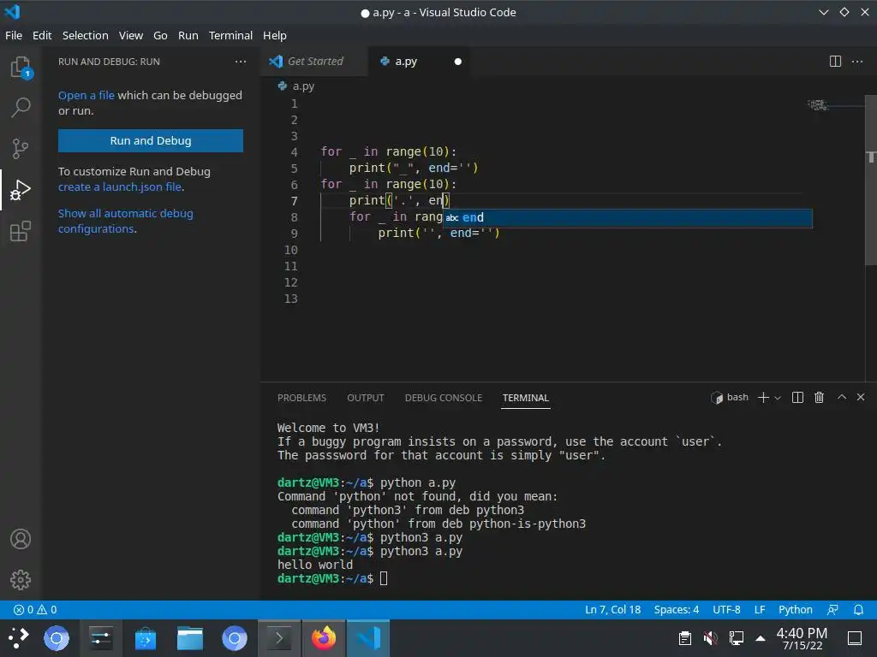Open the Help menu
877x657 pixels.
[x=275, y=35]
